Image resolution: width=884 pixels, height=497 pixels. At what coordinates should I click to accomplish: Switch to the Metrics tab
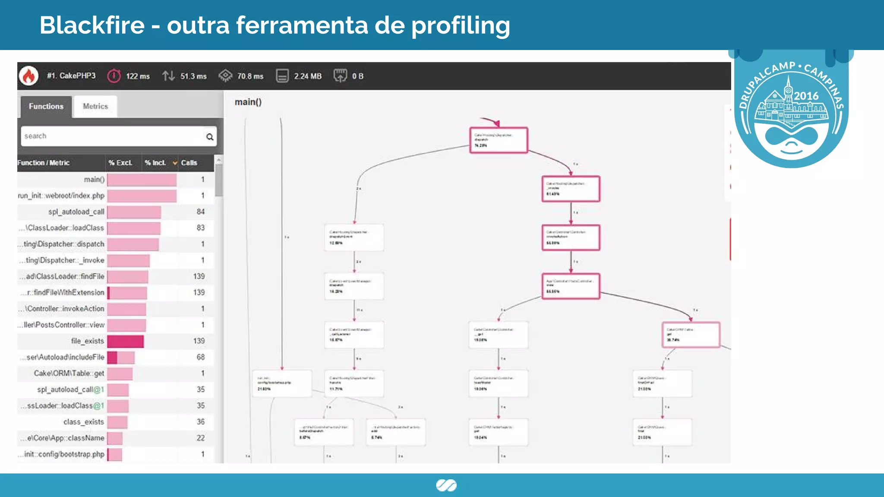(x=95, y=106)
